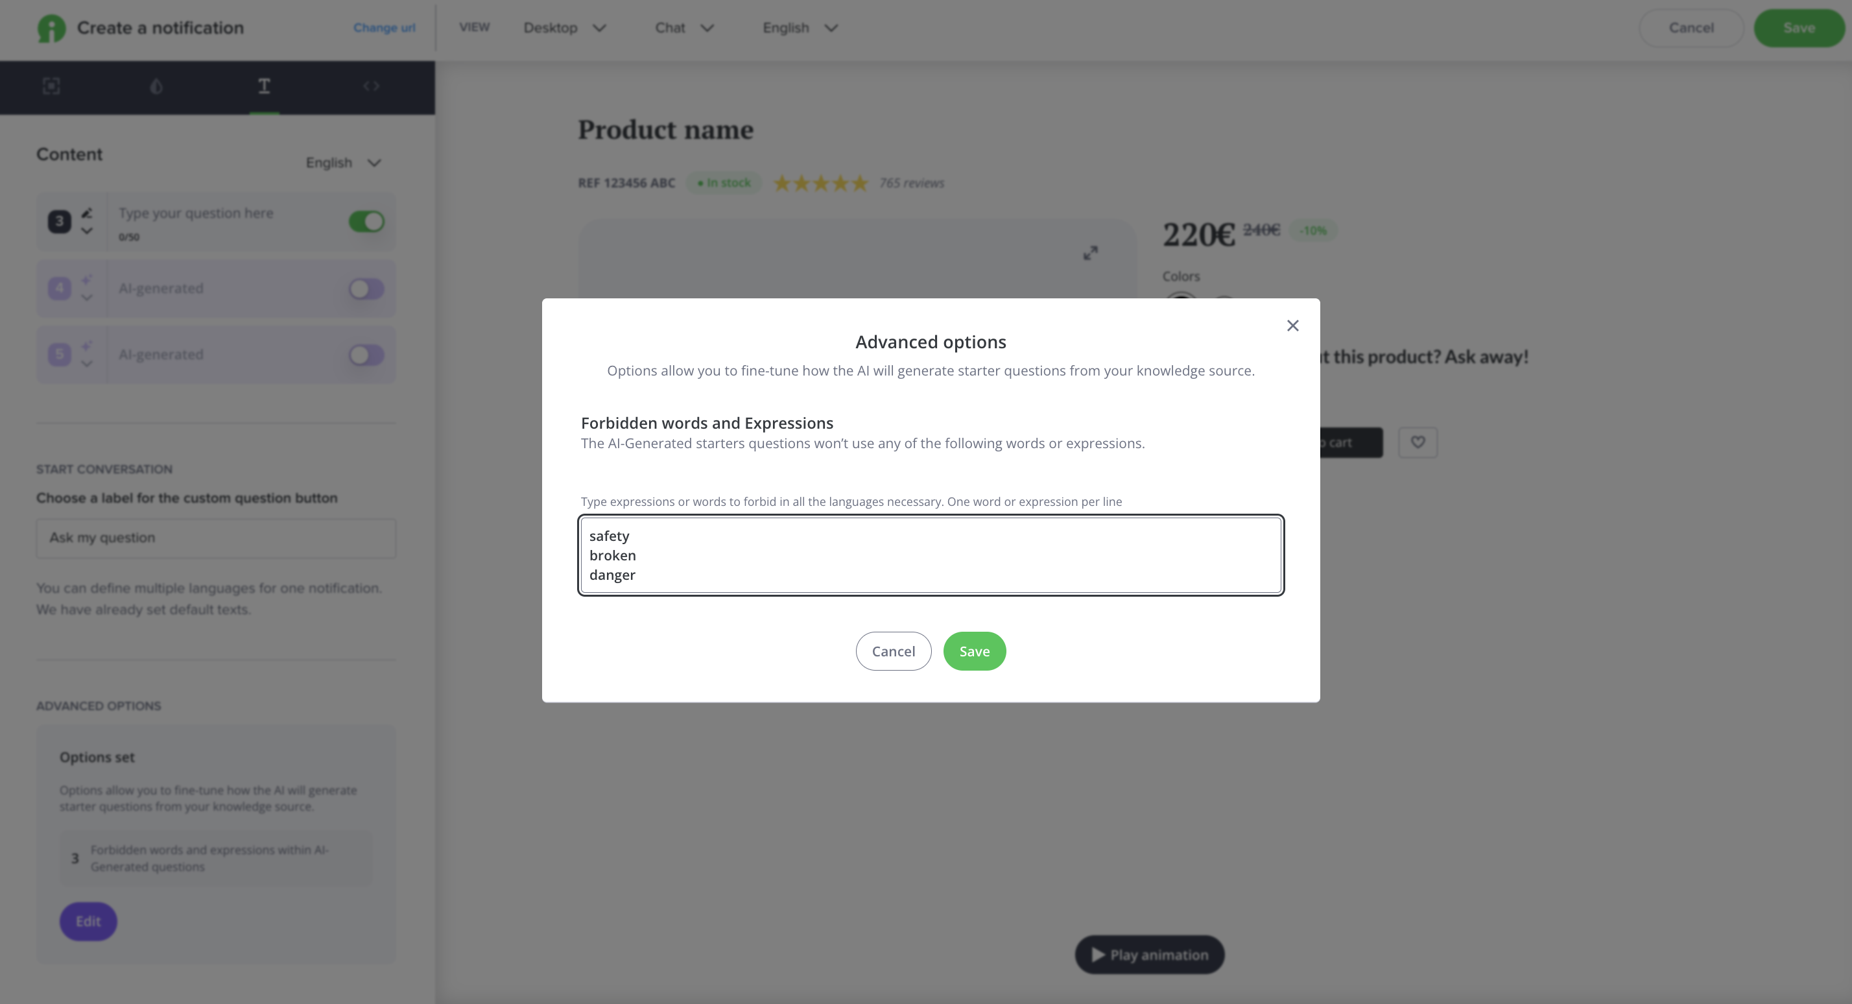Select the text content tab icon
The width and height of the screenshot is (1852, 1004).
264,86
